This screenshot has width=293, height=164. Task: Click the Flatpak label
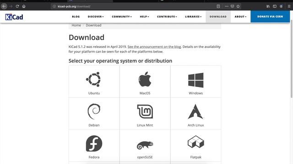[x=195, y=157]
